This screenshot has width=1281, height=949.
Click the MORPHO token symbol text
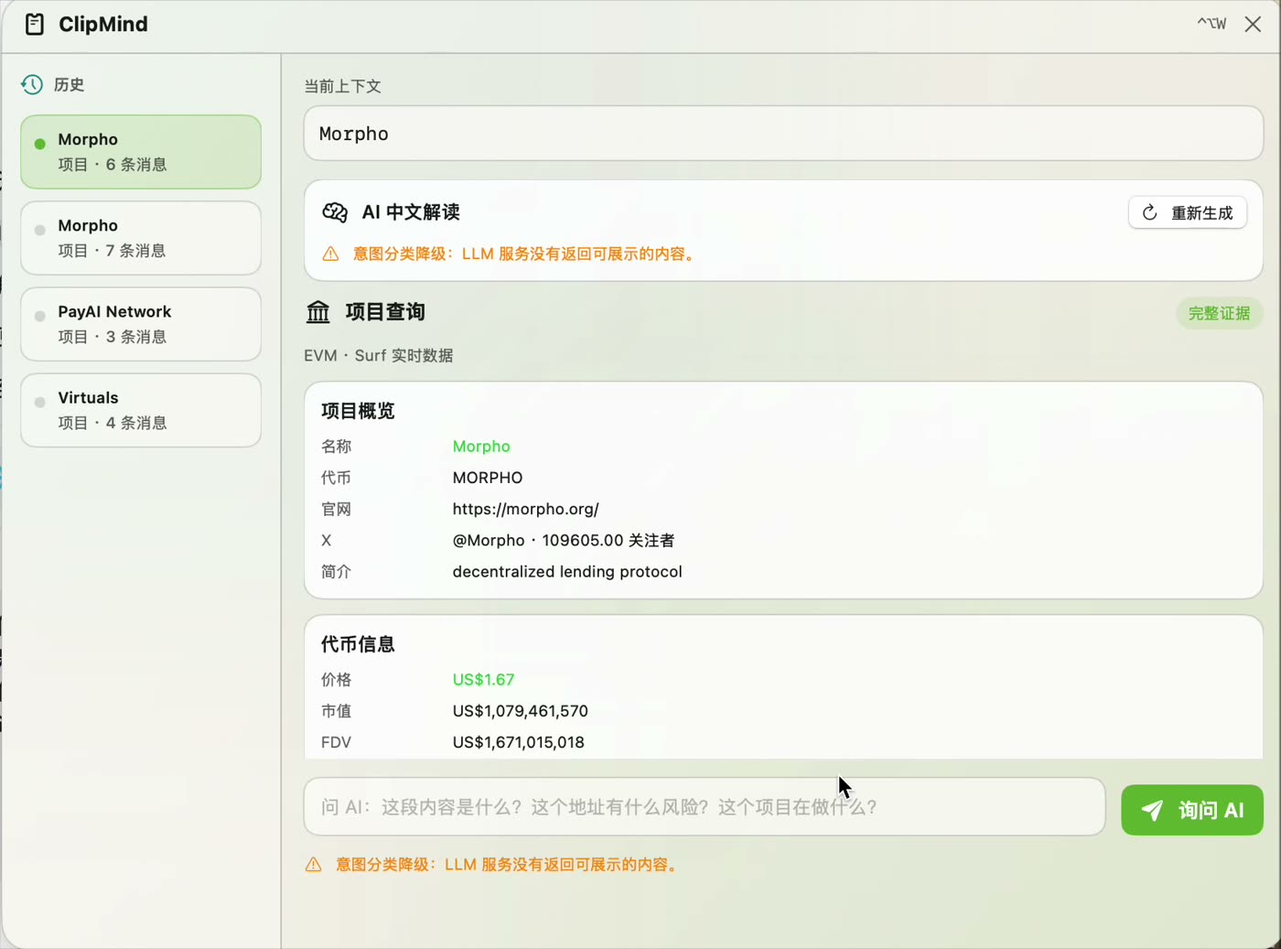pos(488,478)
